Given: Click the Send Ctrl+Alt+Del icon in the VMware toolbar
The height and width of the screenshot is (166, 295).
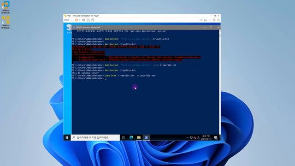Looking at the screenshot, I should 83,20.
